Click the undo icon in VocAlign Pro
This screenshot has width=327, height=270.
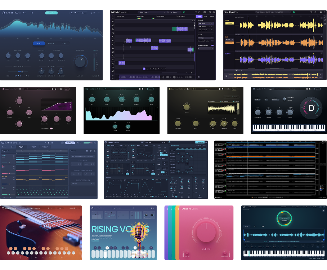pos(312,12)
